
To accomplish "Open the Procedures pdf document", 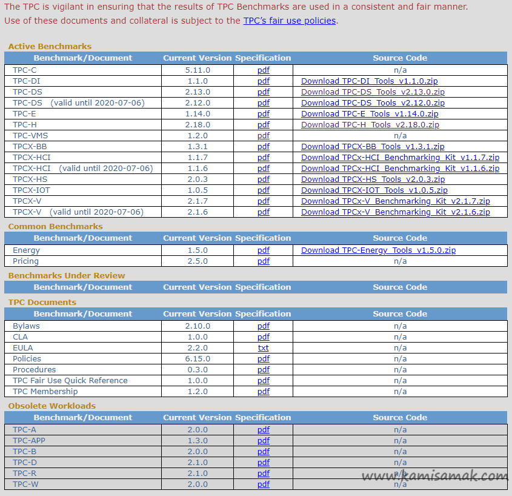I will pos(263,369).
